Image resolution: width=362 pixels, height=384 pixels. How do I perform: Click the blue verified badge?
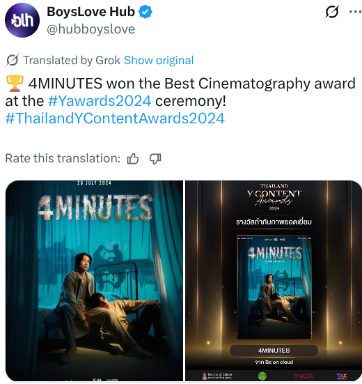coord(145,12)
